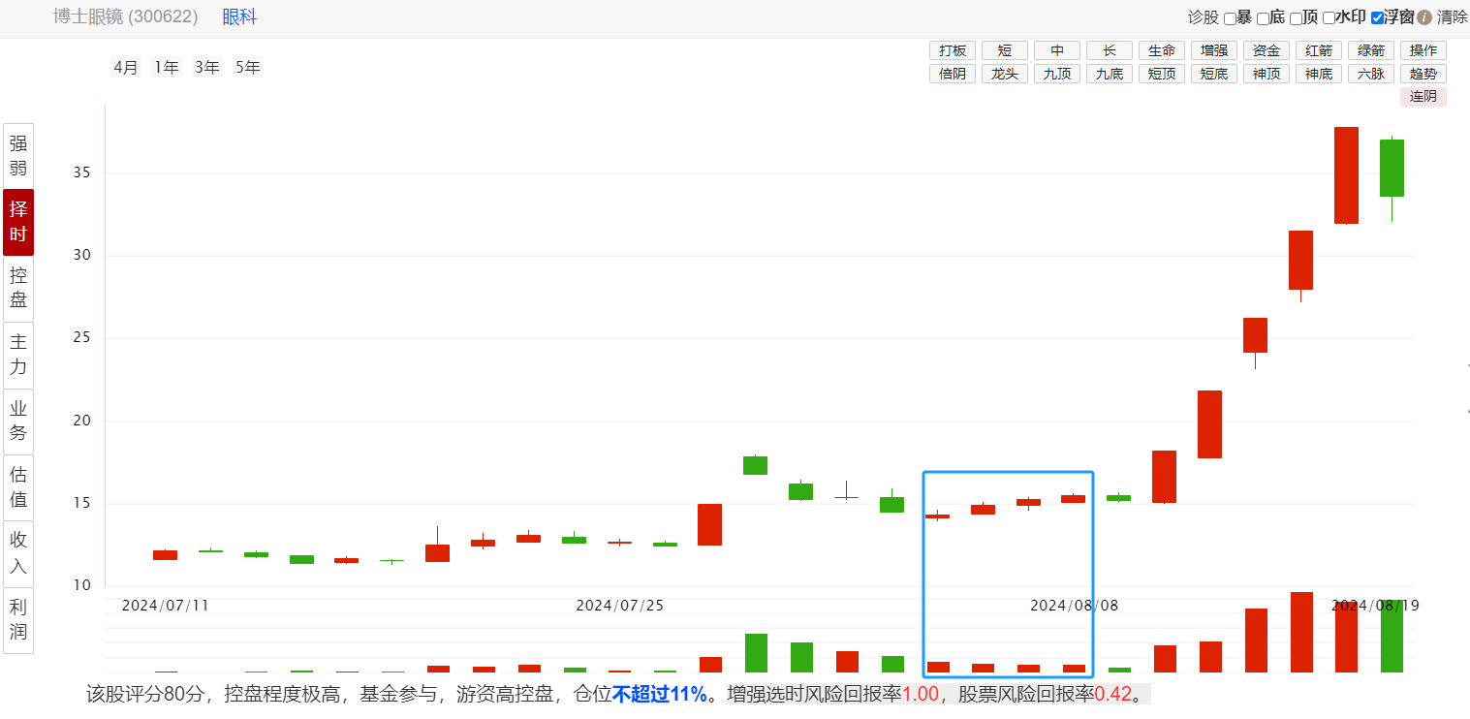The image size is (1470, 719).
Task: Click the 增强 indicator button
Action: pos(1214,50)
